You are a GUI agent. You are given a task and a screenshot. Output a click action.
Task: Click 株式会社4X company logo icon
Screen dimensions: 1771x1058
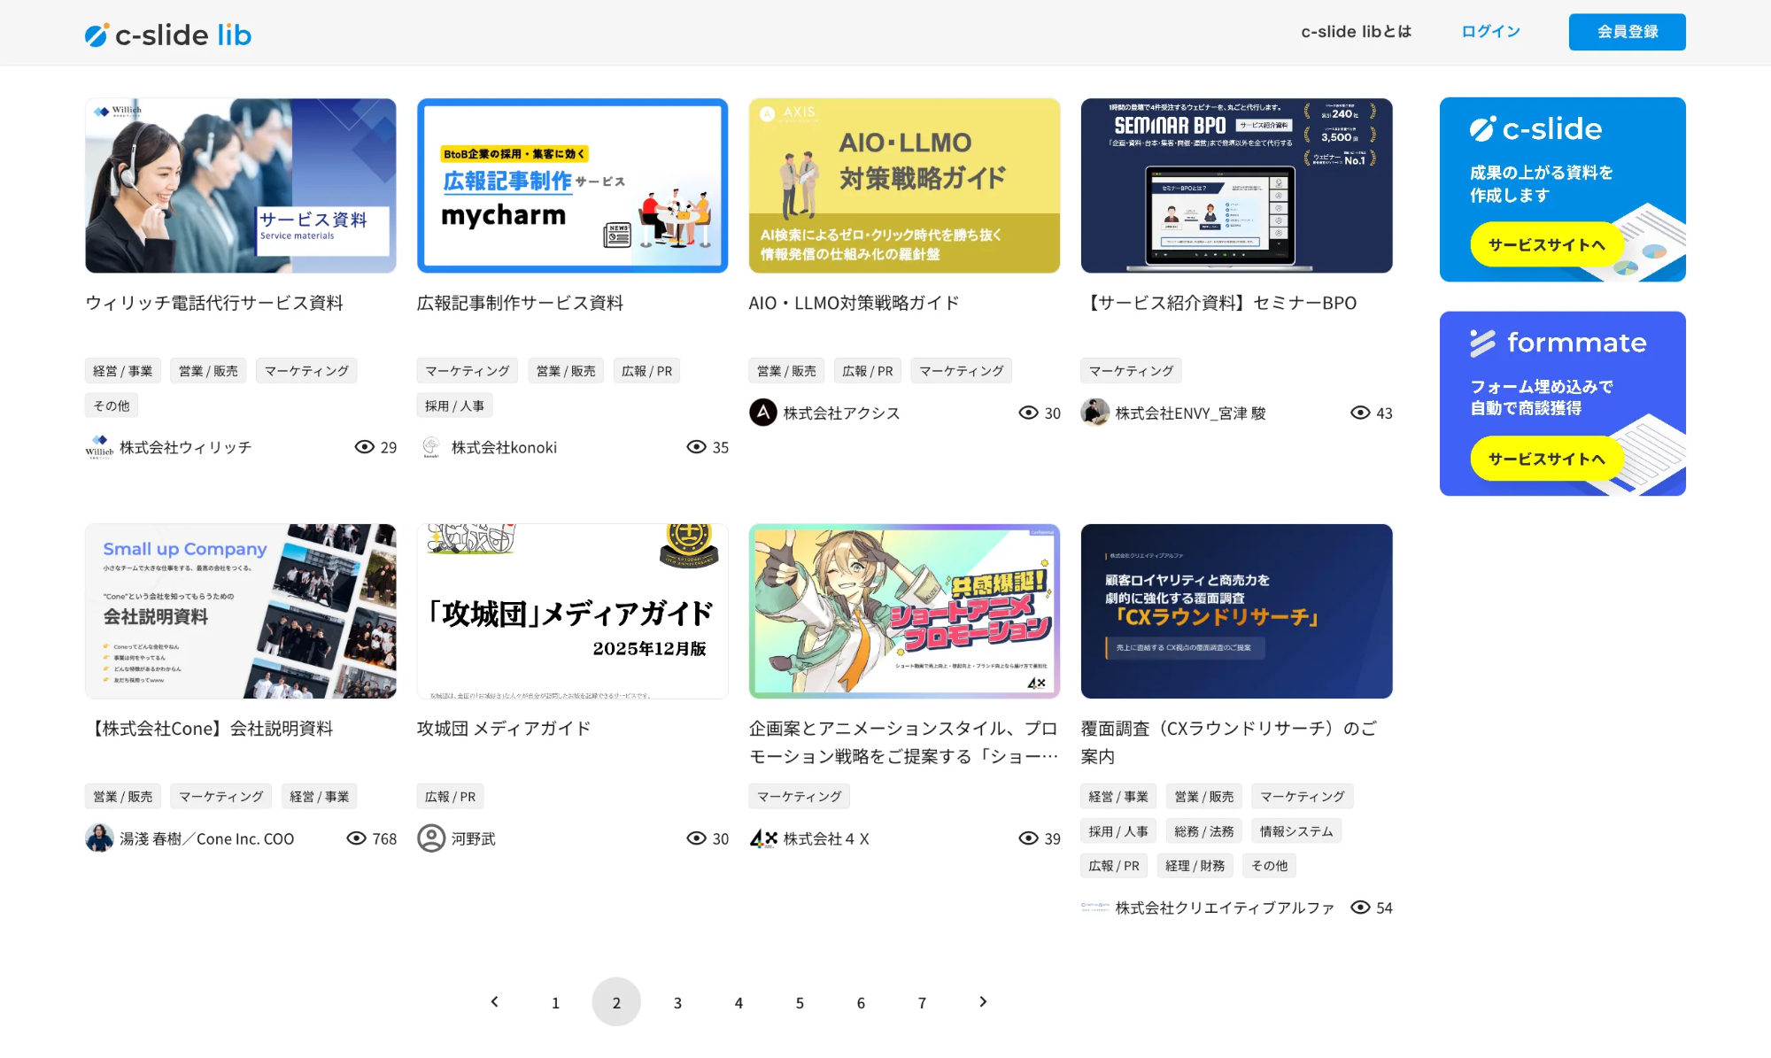[x=763, y=838]
